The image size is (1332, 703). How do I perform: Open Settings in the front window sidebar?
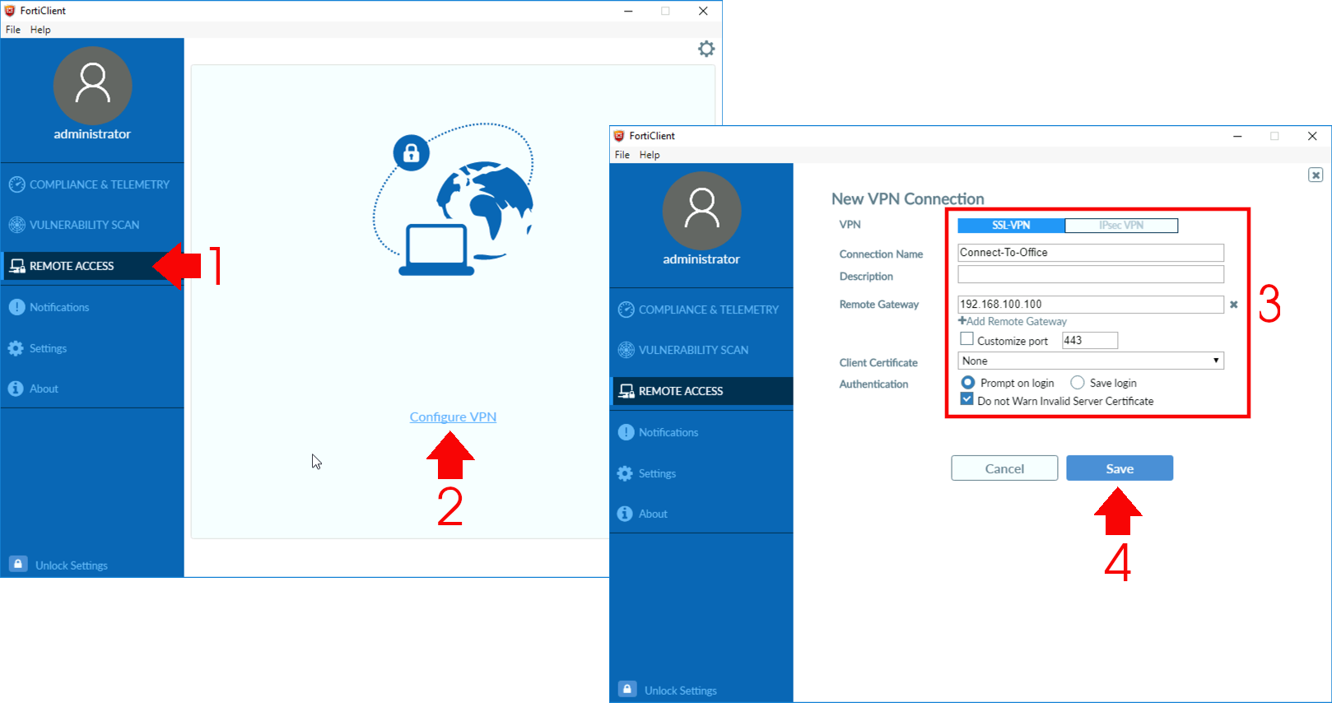647,473
